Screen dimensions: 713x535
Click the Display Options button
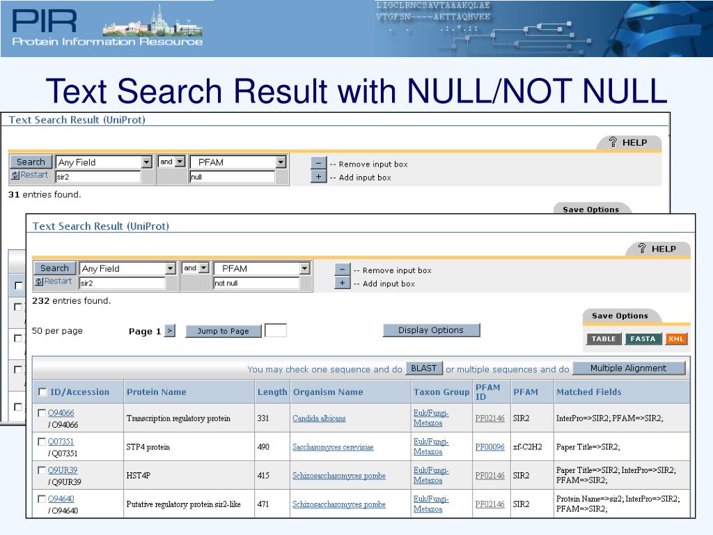click(431, 330)
